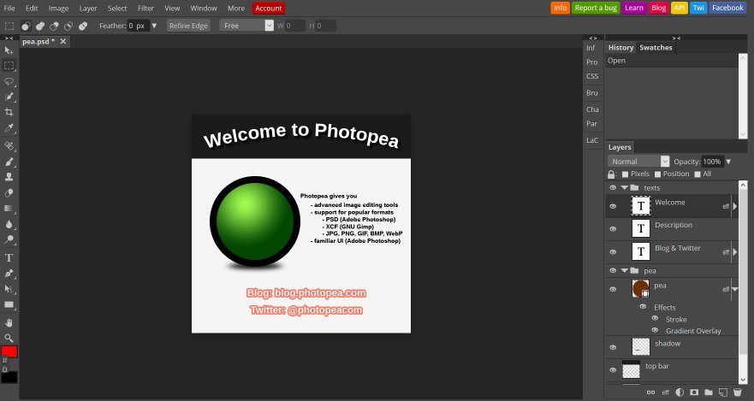Toggle visibility of the shadow layer
The width and height of the screenshot is (754, 401).
tap(613, 347)
